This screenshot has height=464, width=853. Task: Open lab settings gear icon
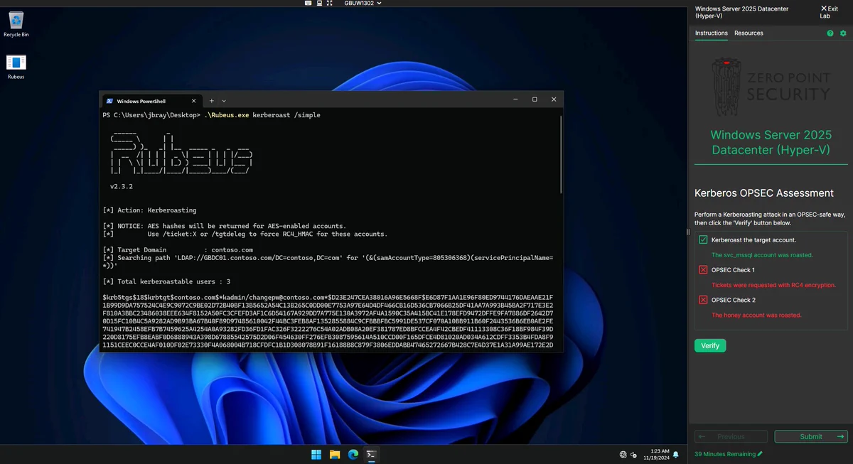click(843, 33)
